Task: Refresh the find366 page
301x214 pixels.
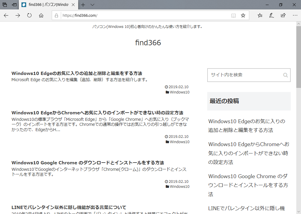Action: [x=29, y=15]
